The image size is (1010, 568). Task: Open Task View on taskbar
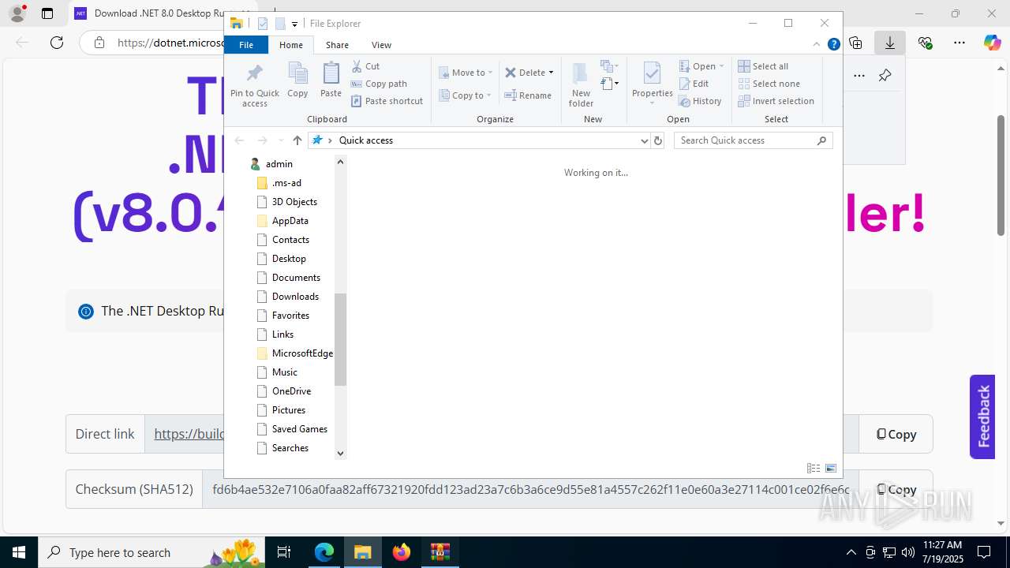point(284,552)
